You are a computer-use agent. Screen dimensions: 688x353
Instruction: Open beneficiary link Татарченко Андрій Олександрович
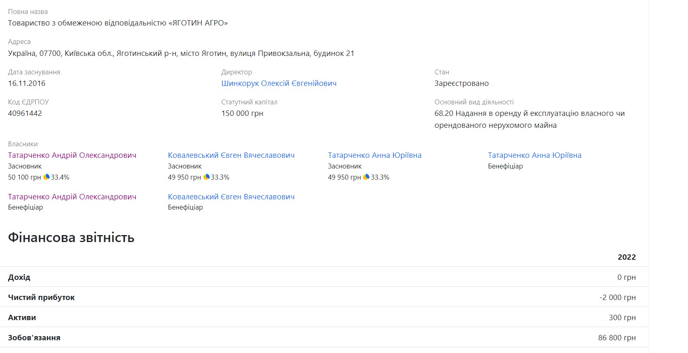click(x=72, y=197)
